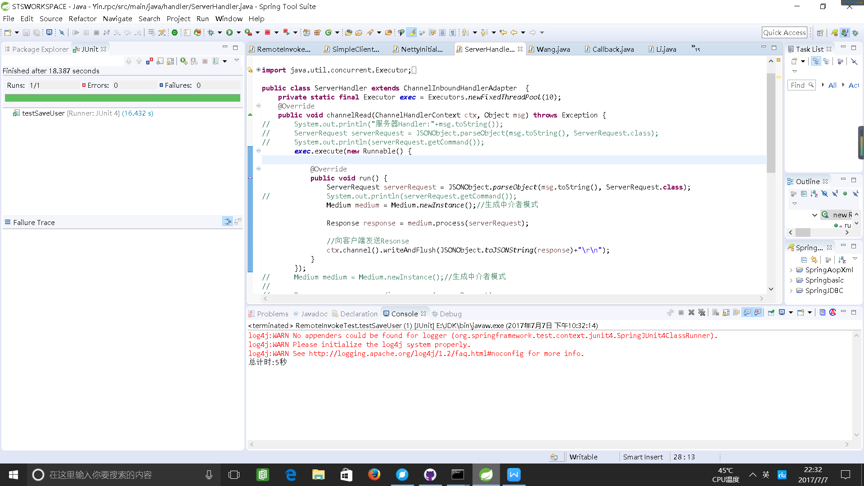The width and height of the screenshot is (864, 486).
Task: Switch to the Package Explorer tab
Action: click(x=37, y=49)
